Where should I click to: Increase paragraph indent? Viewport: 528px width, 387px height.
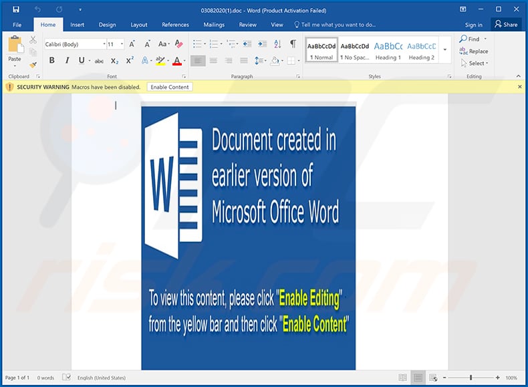coord(262,44)
